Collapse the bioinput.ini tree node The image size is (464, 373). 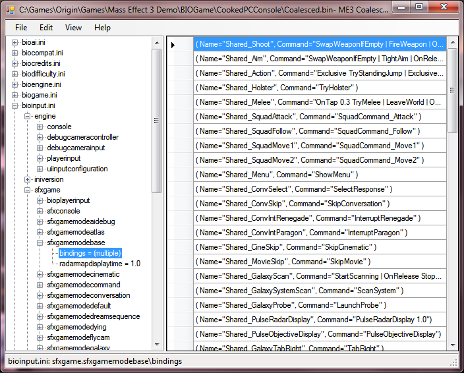15,105
